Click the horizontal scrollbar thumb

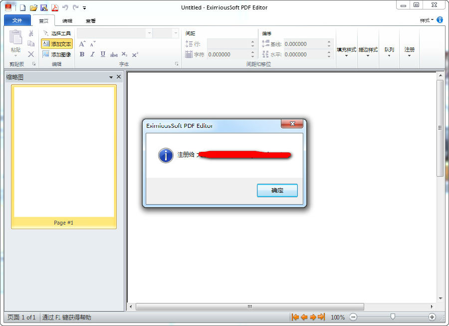[x=250, y=307]
